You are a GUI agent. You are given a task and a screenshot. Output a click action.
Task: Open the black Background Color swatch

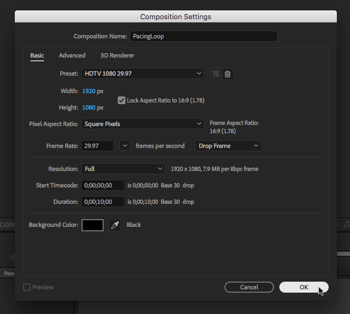click(93, 225)
